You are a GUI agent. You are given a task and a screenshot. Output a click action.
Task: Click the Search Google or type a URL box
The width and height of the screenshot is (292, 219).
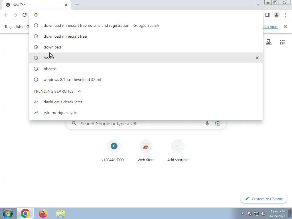coord(146,123)
